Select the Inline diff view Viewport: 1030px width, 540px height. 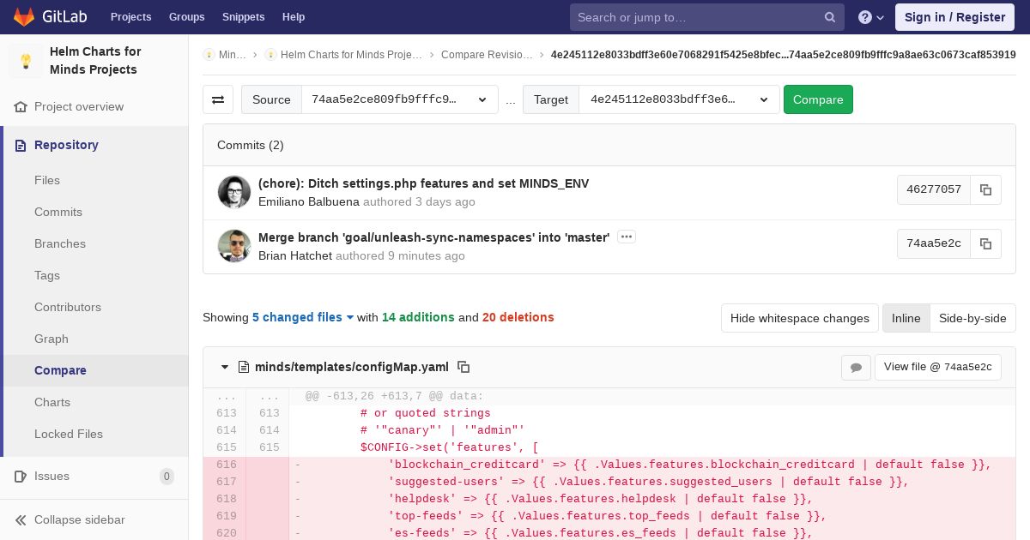(906, 318)
